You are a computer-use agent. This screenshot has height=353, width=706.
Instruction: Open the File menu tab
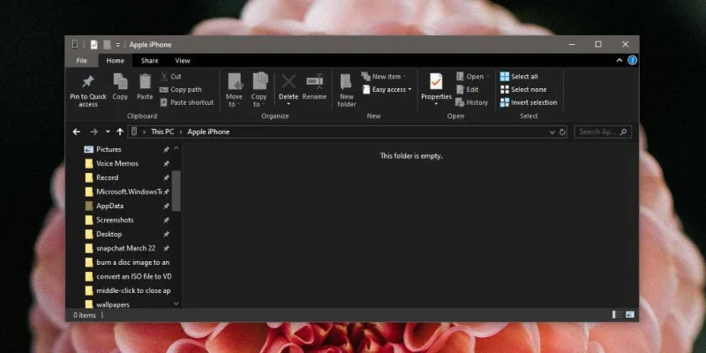(x=81, y=61)
